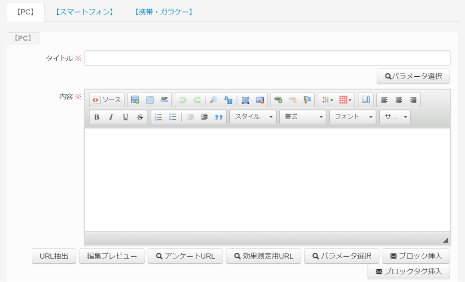Insert a block quote

tap(219, 117)
